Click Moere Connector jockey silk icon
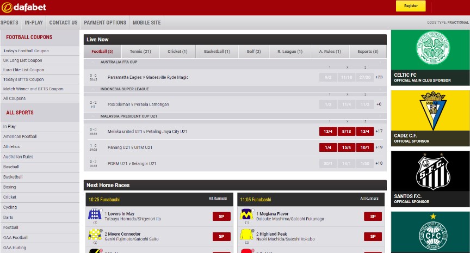Screen dimensions: 470x253 coord(95,235)
